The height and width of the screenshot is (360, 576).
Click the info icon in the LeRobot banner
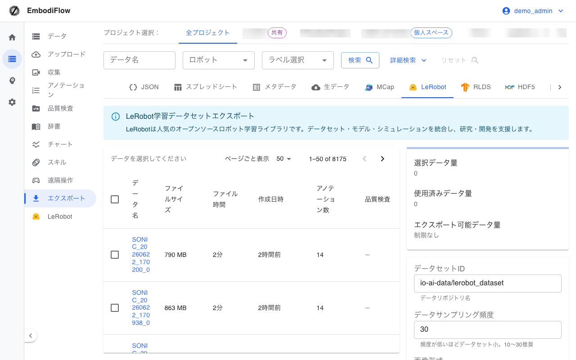pos(116,117)
